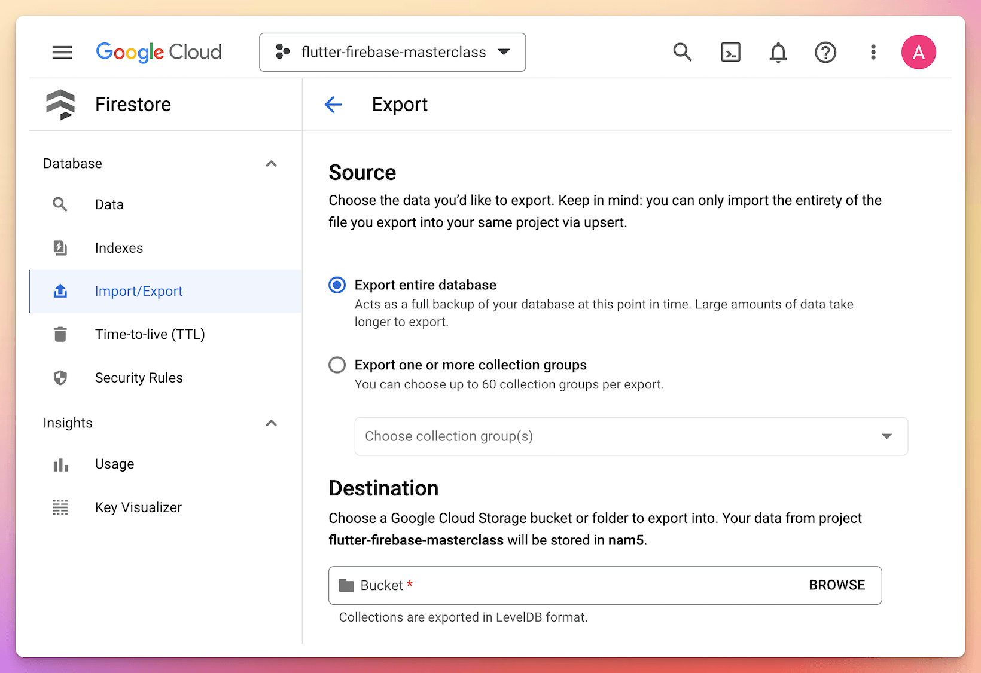981x673 pixels.
Task: Open the three-dot more options menu
Action: point(873,53)
